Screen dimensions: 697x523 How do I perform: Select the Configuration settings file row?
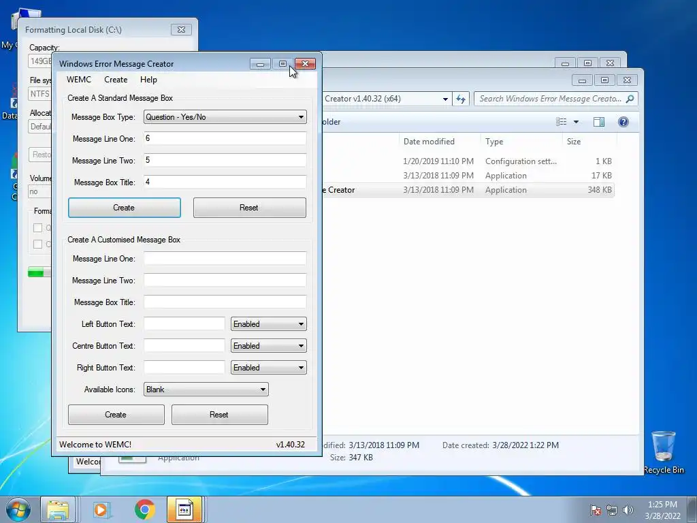coord(469,161)
